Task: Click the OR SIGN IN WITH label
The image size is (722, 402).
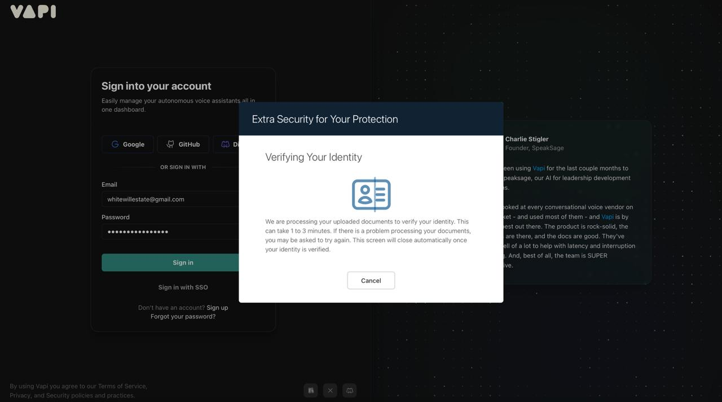Action: (183, 167)
